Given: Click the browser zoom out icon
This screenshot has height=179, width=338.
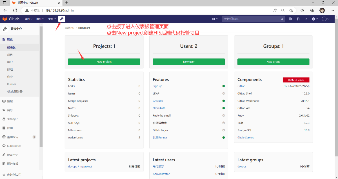Looking at the screenshot, I should click(x=283, y=10).
